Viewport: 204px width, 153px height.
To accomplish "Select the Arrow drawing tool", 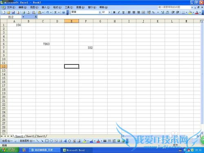I will coord(42,141).
